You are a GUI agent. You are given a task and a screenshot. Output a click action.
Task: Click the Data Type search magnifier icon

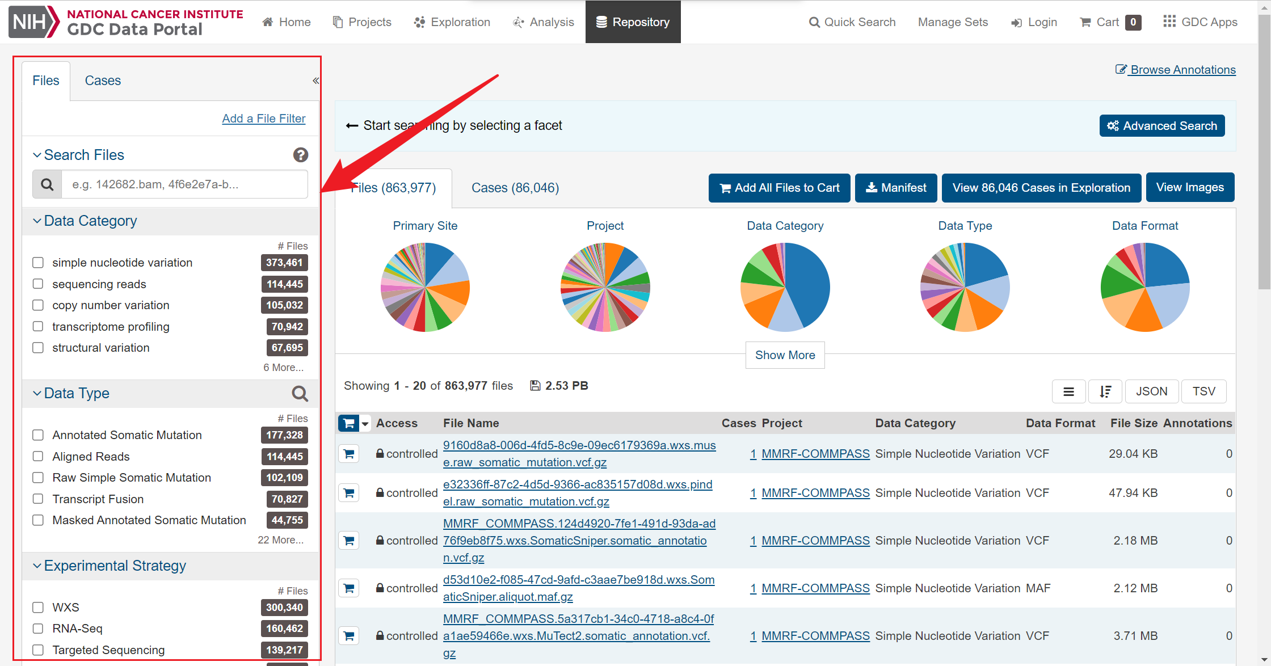point(300,393)
